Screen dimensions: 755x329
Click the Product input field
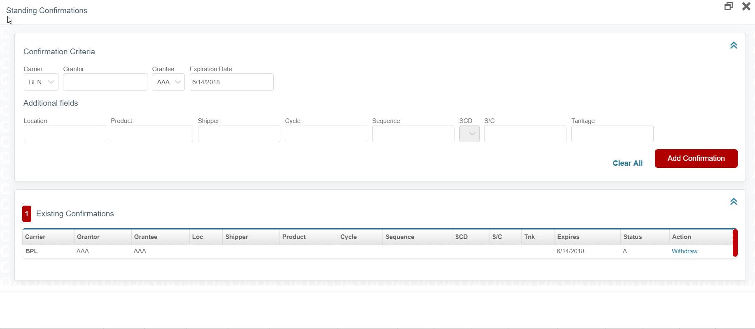point(152,134)
